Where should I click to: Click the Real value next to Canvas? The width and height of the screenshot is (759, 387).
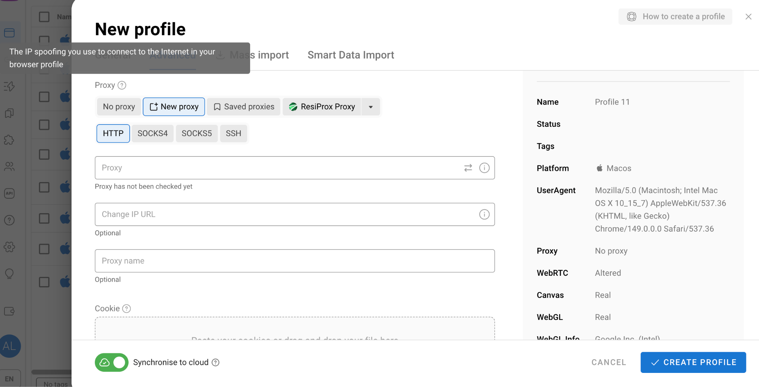click(603, 295)
